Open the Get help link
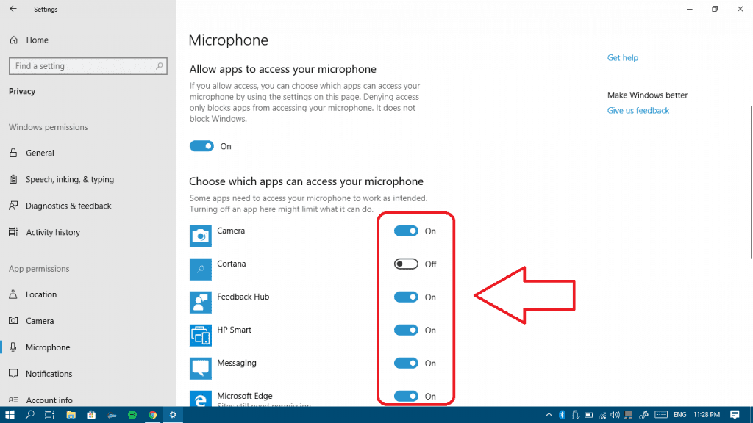This screenshot has width=753, height=423. click(622, 57)
